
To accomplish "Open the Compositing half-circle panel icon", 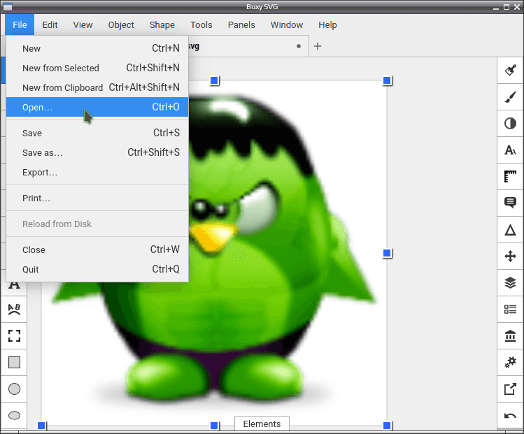I will tap(510, 124).
